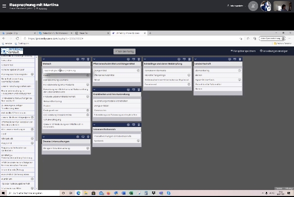Image resolution: width=294 pixels, height=197 pixels.
Task: Delete the Mensch group with trash icon
Action: pos(88,59)
